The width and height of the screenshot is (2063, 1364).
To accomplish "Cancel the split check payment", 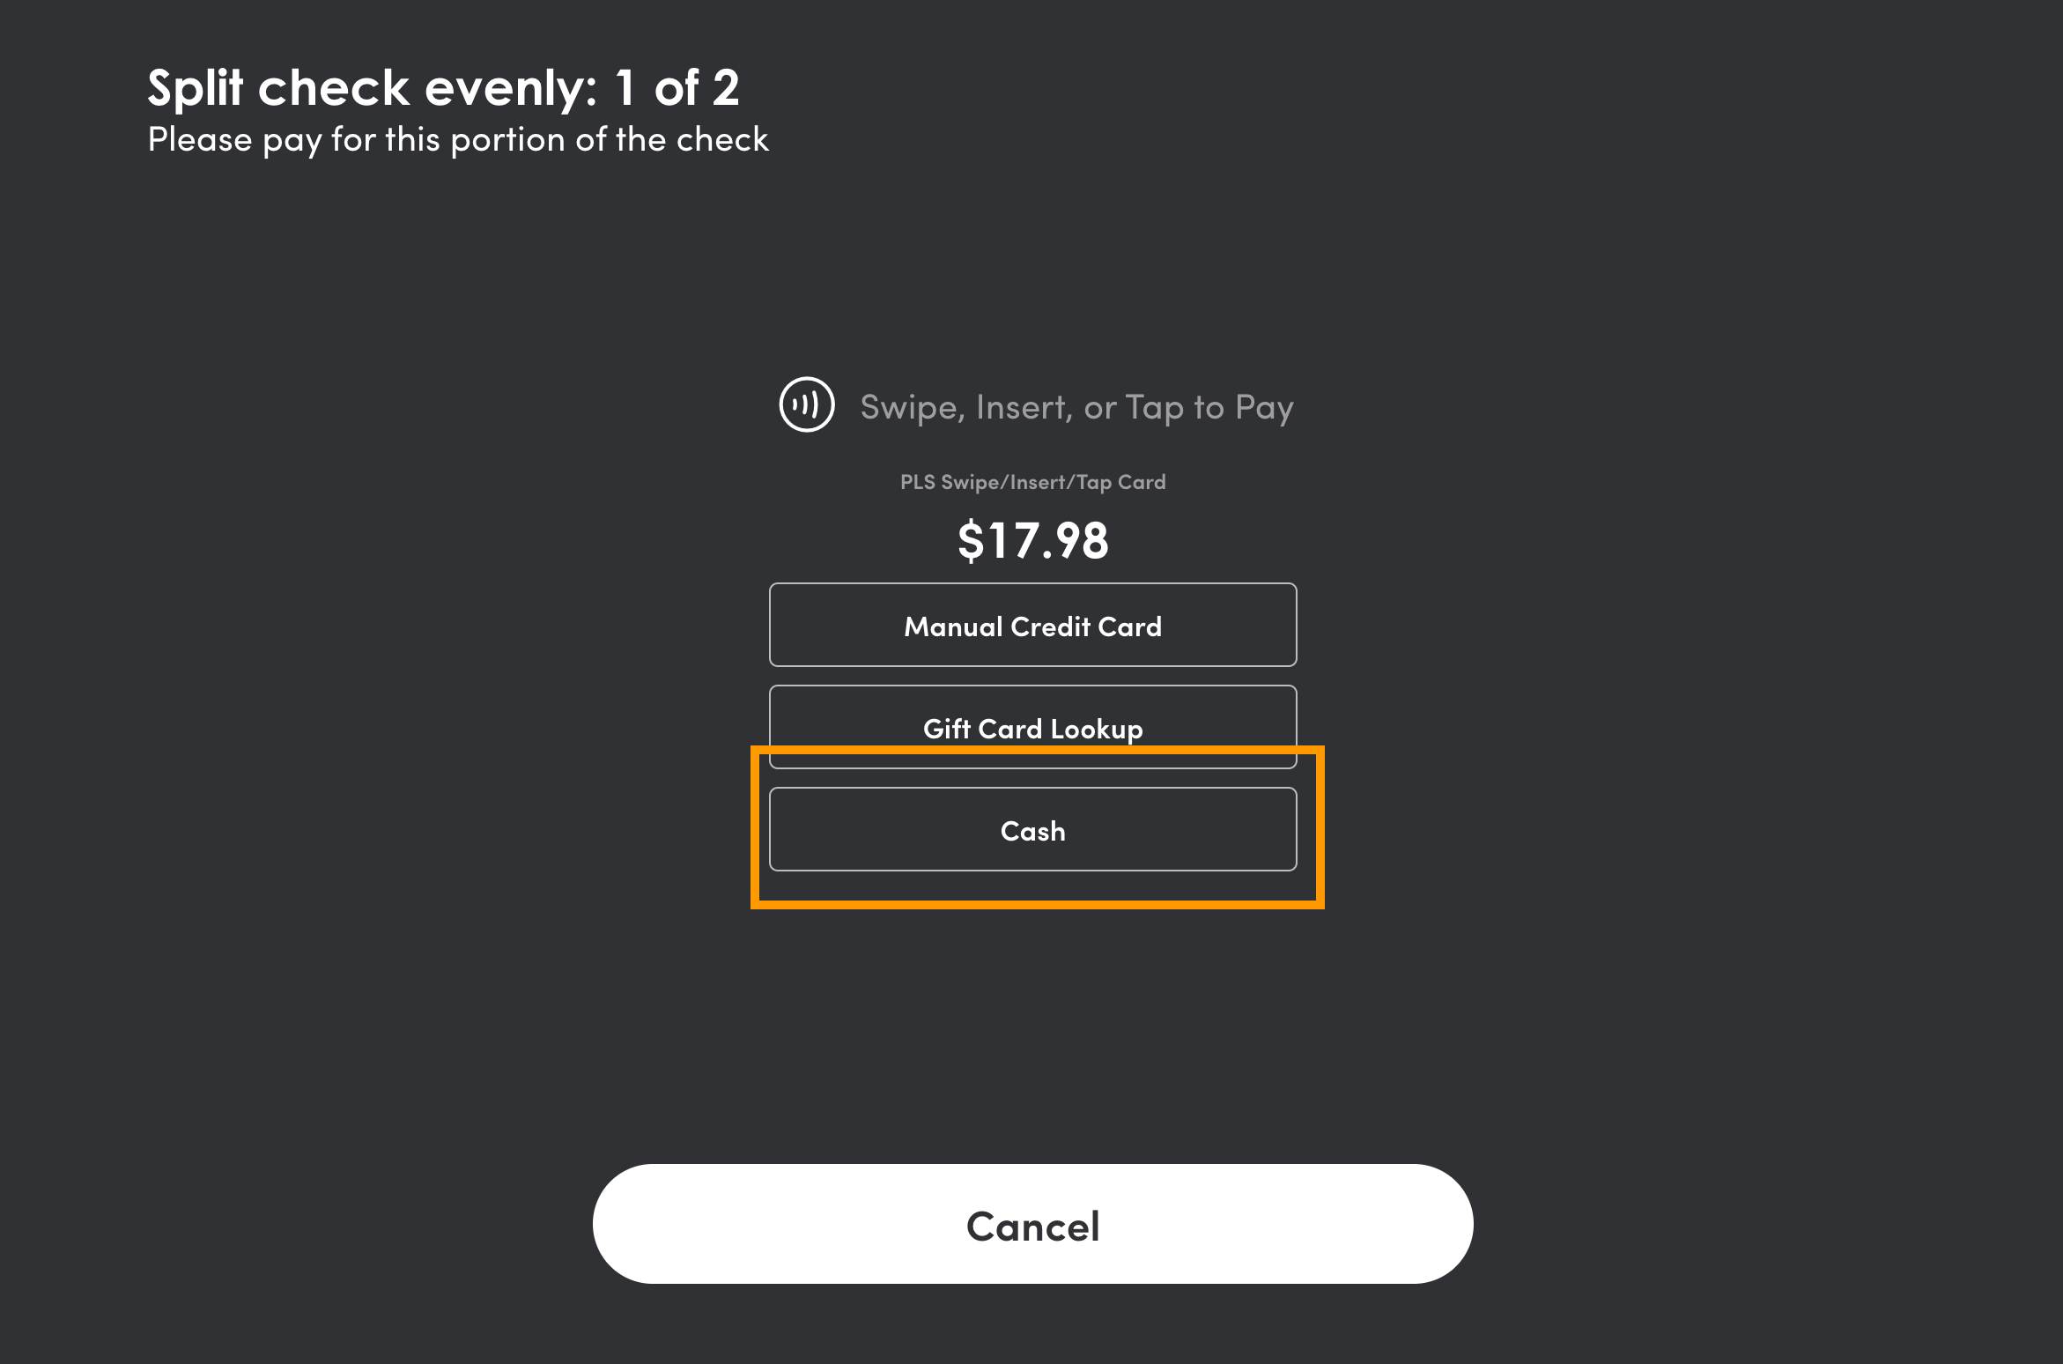I will pos(1032,1224).
